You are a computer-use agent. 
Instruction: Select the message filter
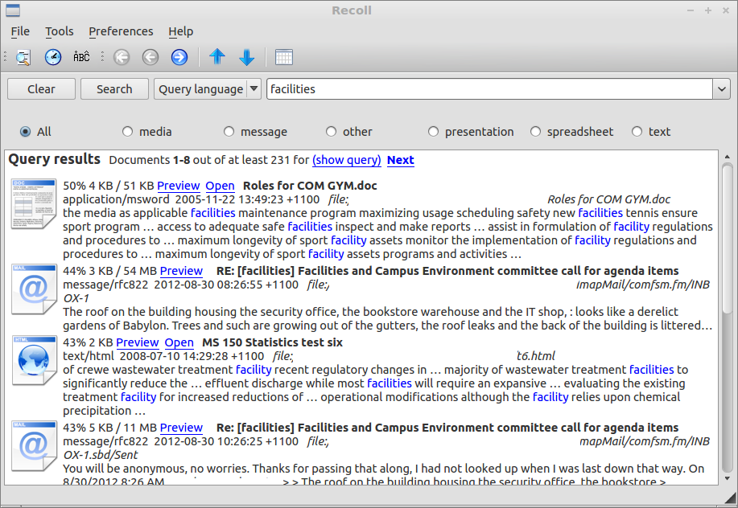click(229, 131)
